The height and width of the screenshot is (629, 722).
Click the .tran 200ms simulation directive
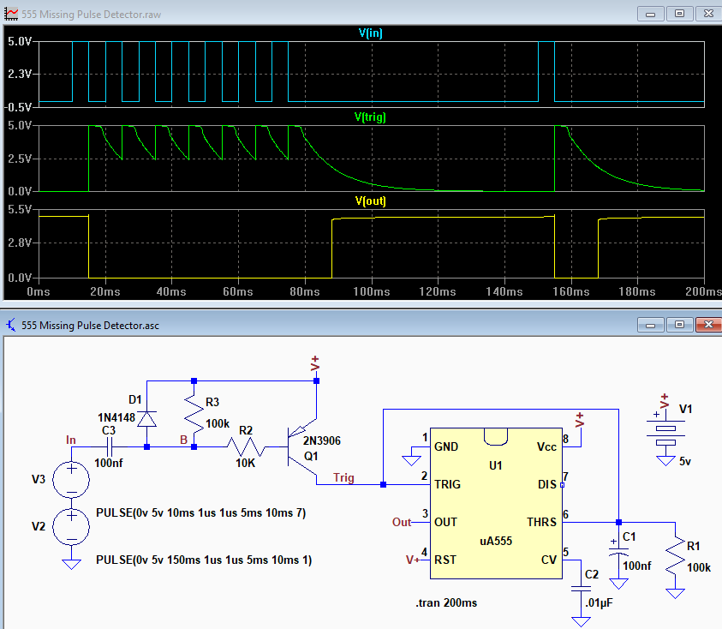(x=446, y=602)
